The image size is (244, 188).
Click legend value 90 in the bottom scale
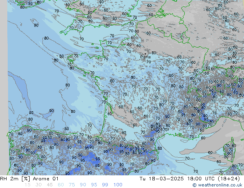83,185
